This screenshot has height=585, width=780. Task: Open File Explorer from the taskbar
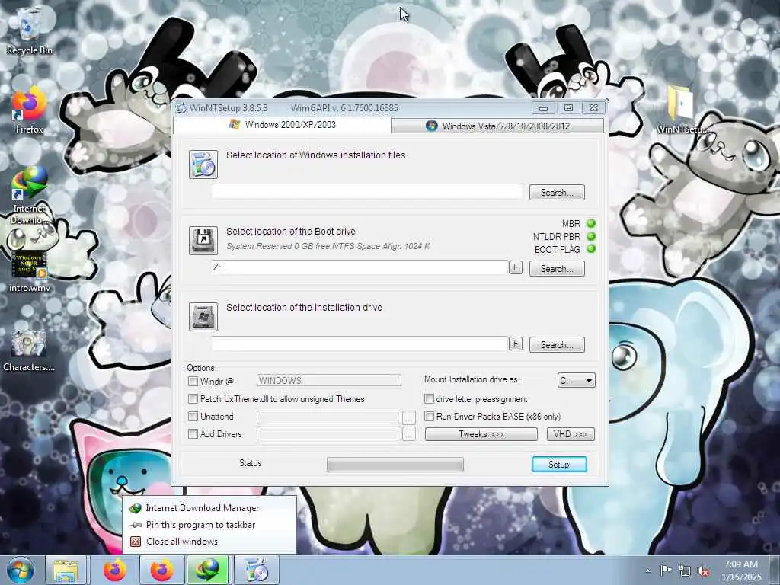66,570
